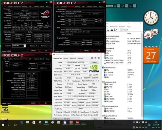Click the Lookup button in GPU-Z

tap(94, 62)
